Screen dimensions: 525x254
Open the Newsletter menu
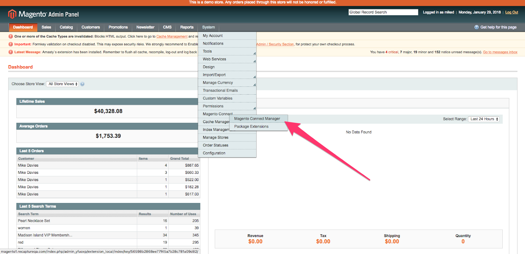(145, 27)
